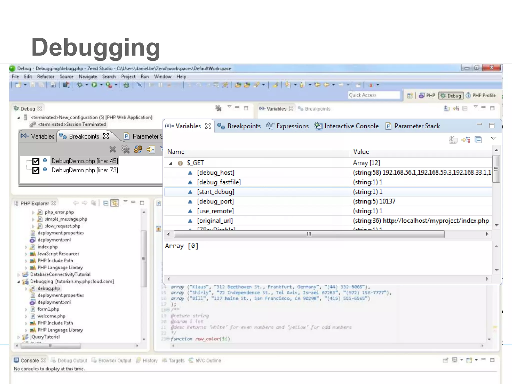Select debug.php in PHP Explorer

[x=48, y=288]
